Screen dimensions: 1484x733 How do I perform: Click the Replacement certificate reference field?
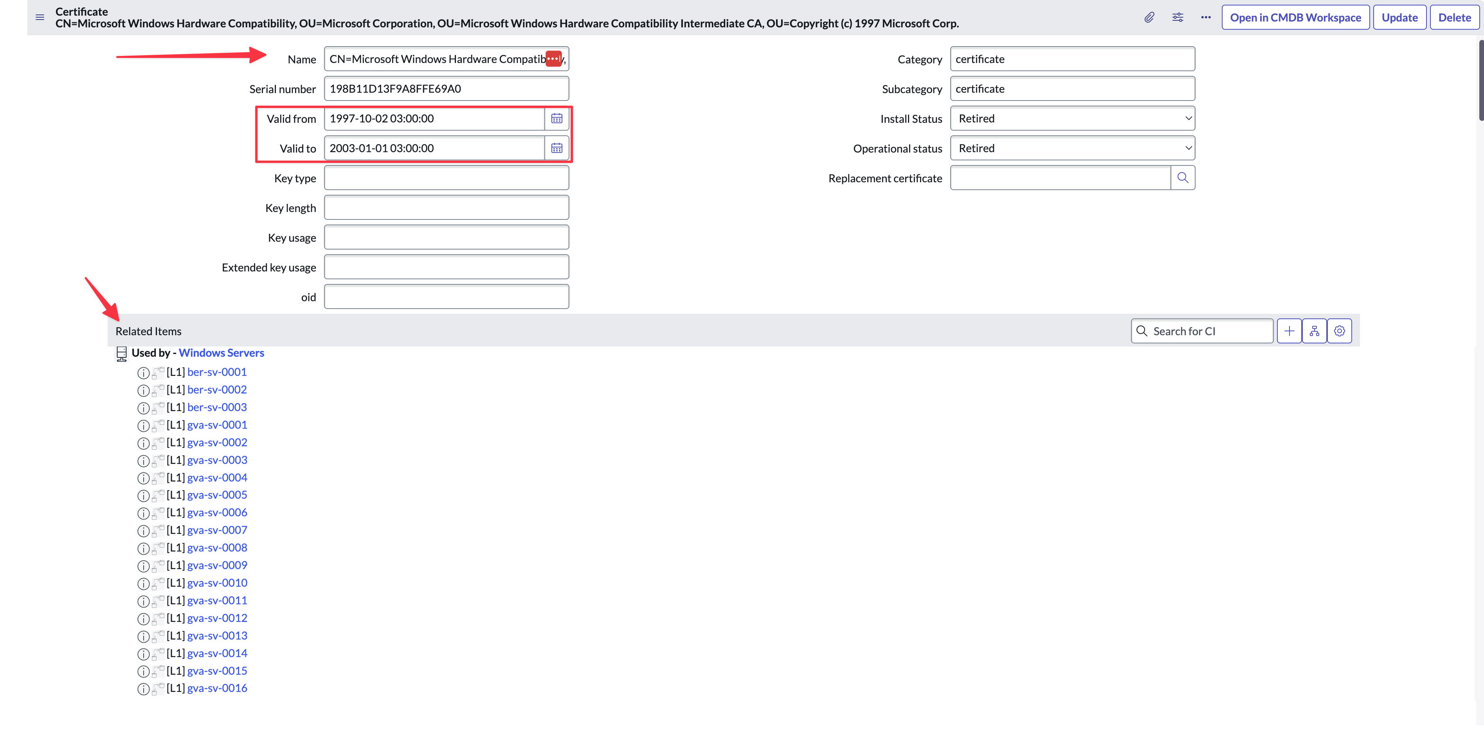coord(1060,178)
